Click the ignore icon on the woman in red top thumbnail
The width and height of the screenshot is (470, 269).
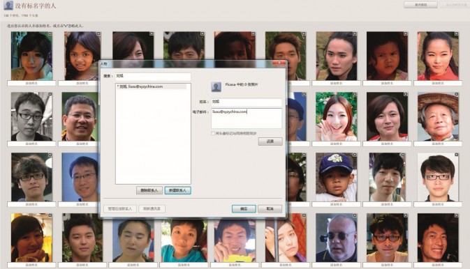456,34
